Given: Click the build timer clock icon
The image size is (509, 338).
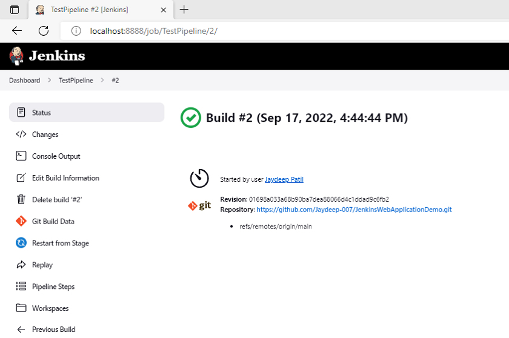Looking at the screenshot, I should (199, 178).
